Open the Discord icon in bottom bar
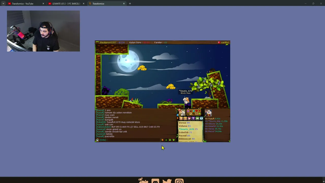This screenshot has height=183, width=325. coord(155,181)
